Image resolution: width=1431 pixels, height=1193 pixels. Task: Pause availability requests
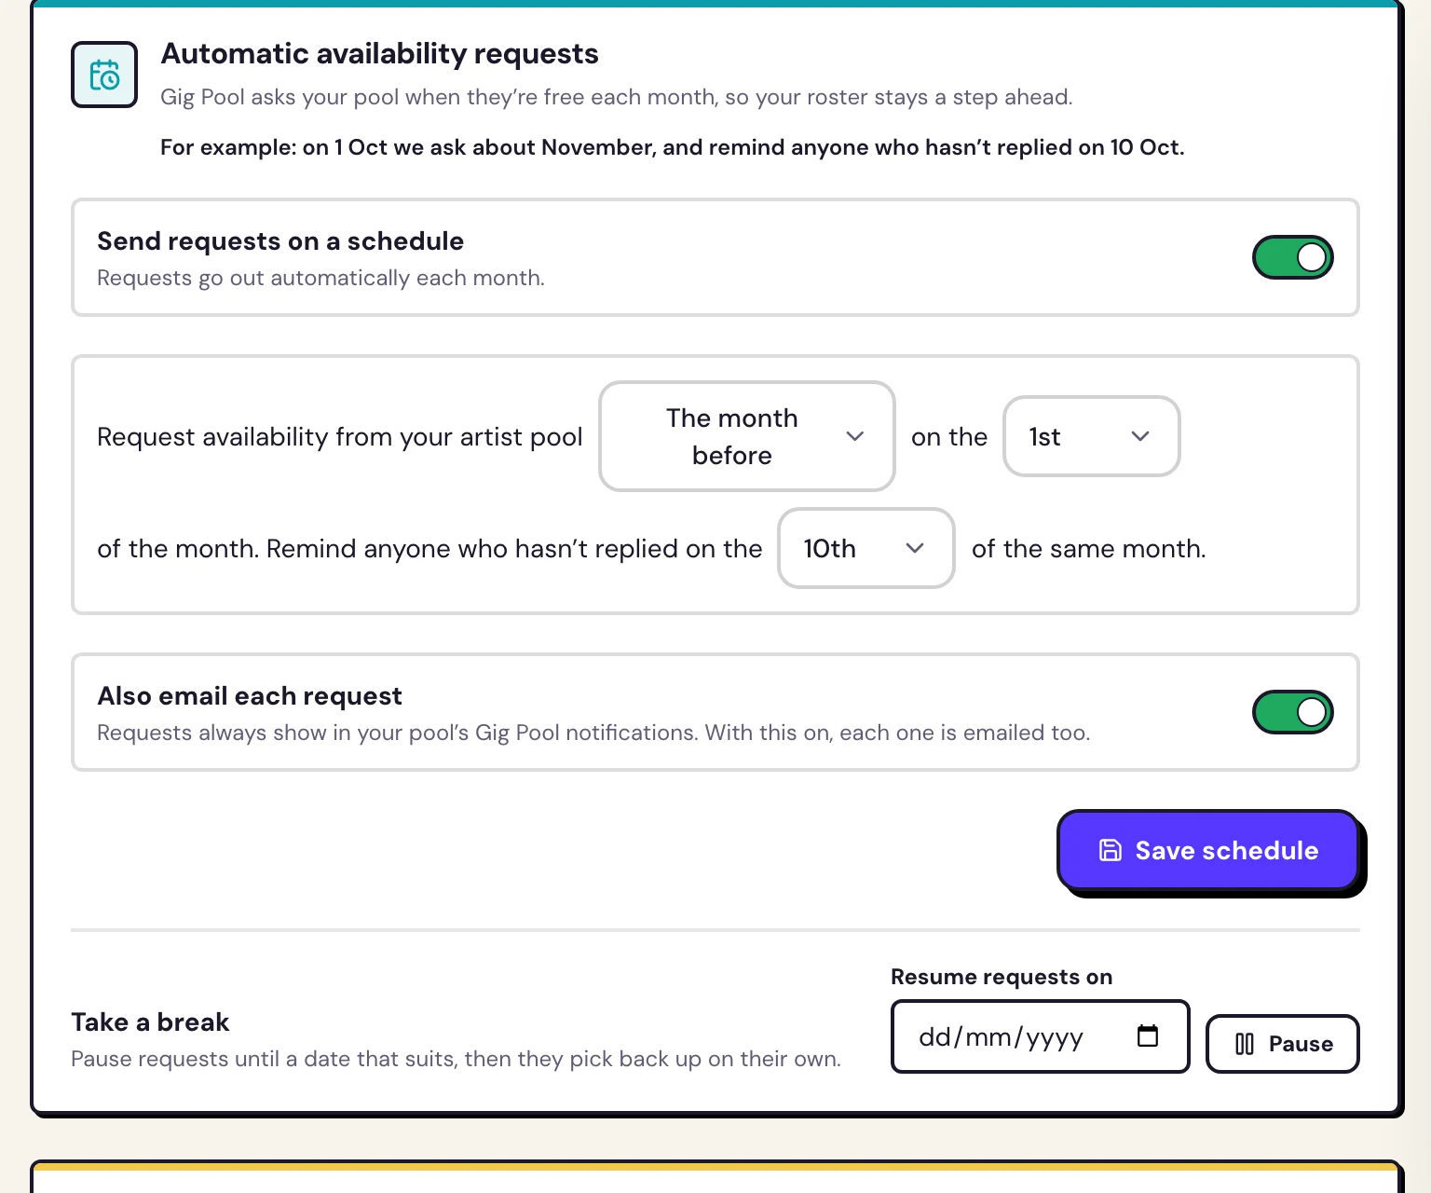pos(1283,1044)
